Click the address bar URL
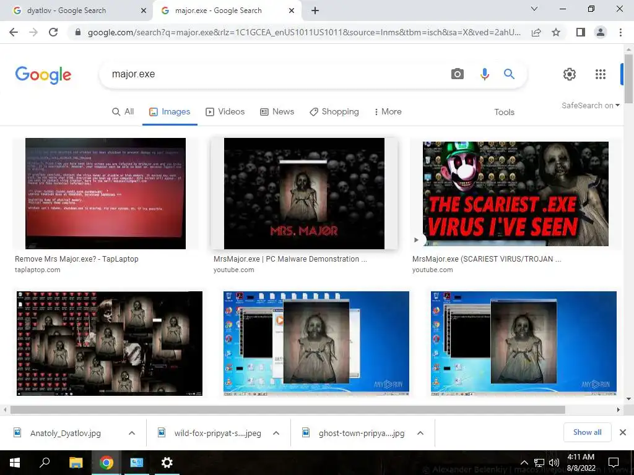634x475 pixels. pyautogui.click(x=304, y=32)
